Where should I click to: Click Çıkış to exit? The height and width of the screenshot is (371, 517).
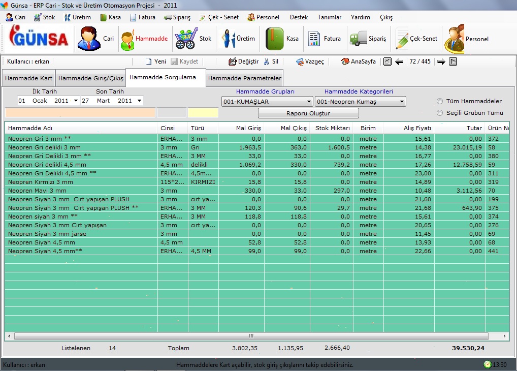386,17
